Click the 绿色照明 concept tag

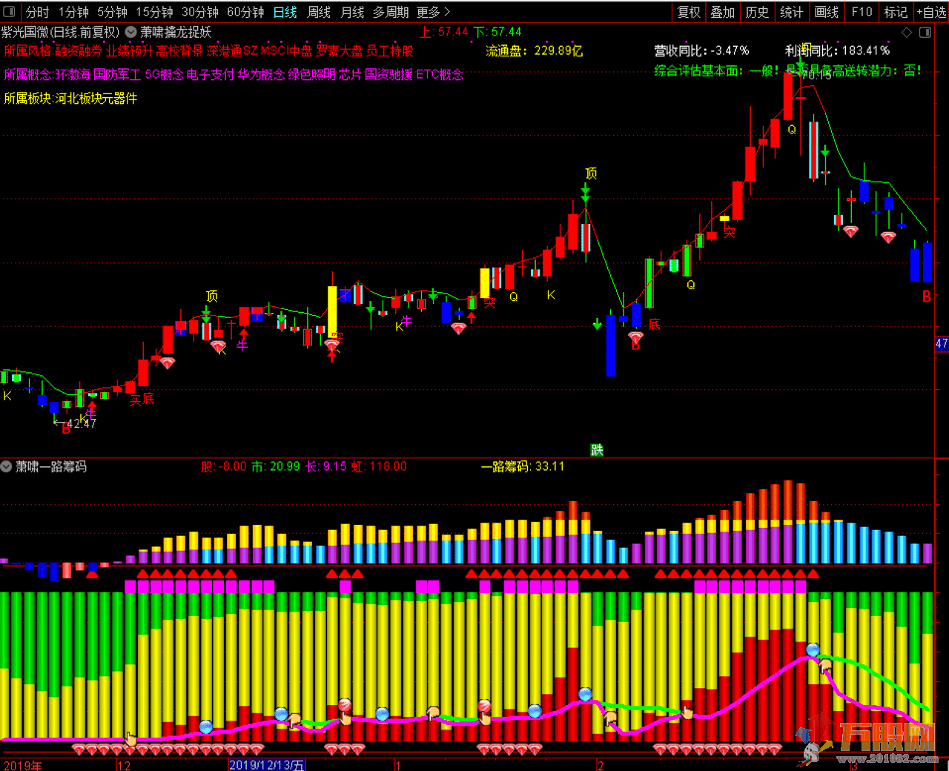311,75
